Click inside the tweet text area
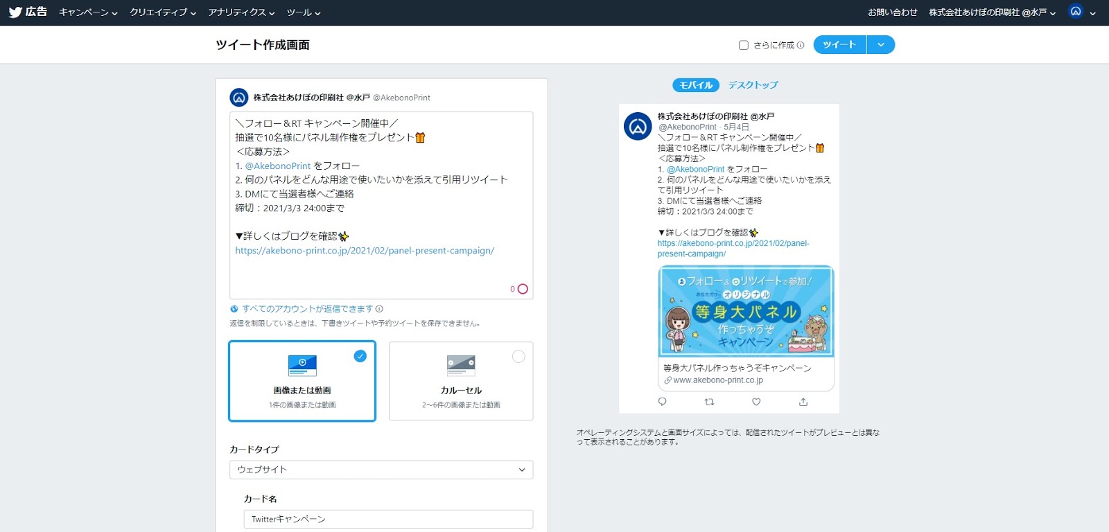 [x=381, y=205]
